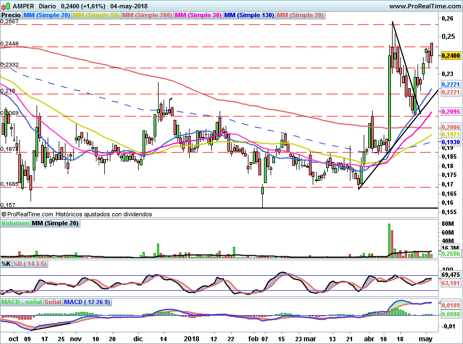Click the dark blue 0,1930 value tag
This screenshot has width=463, height=344.
pyautogui.click(x=451, y=142)
